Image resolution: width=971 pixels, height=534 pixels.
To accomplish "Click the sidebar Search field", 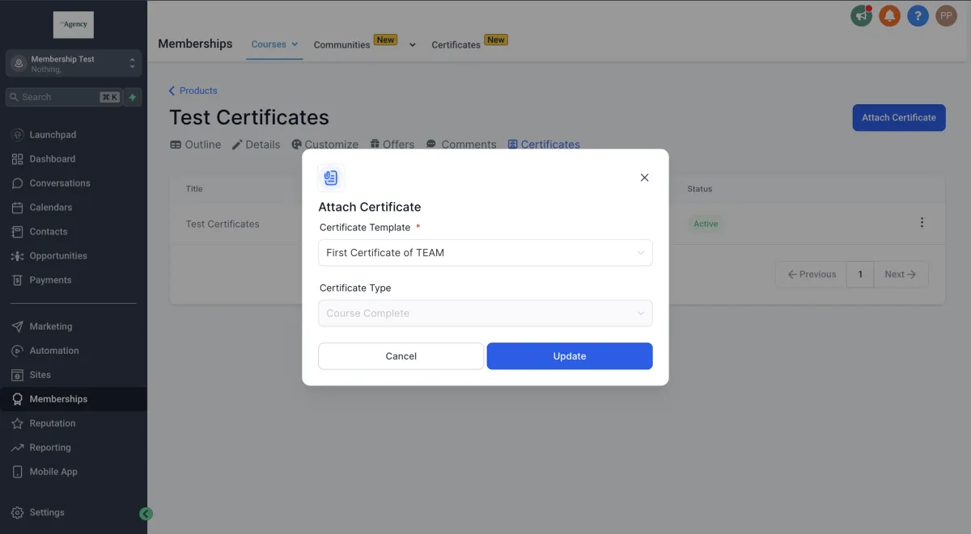I will (63, 97).
